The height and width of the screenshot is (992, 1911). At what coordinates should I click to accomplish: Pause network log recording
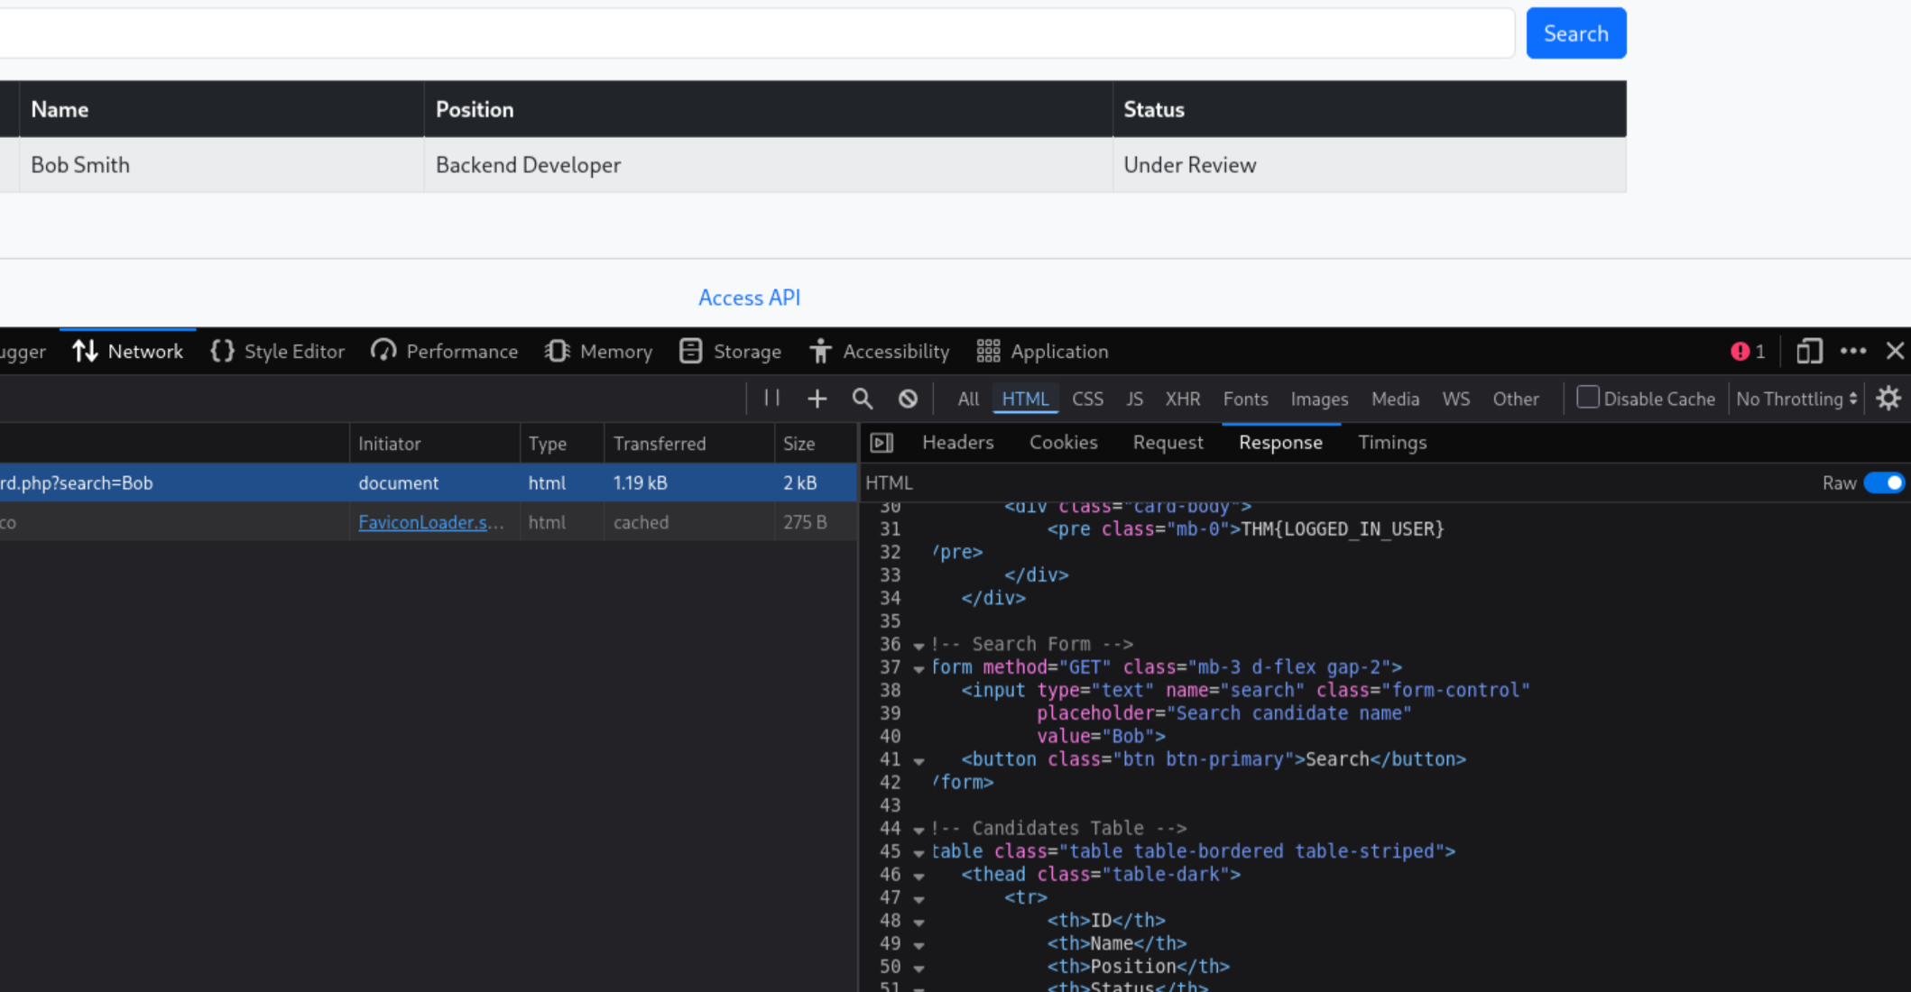(771, 399)
